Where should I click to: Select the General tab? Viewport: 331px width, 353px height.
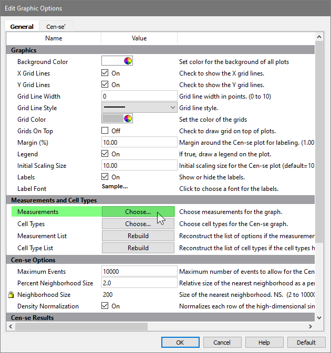click(22, 26)
